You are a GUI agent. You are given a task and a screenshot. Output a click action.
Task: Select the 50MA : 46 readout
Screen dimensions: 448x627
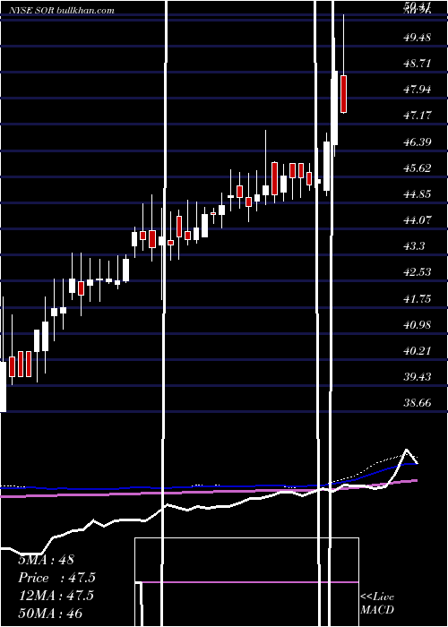point(50,613)
